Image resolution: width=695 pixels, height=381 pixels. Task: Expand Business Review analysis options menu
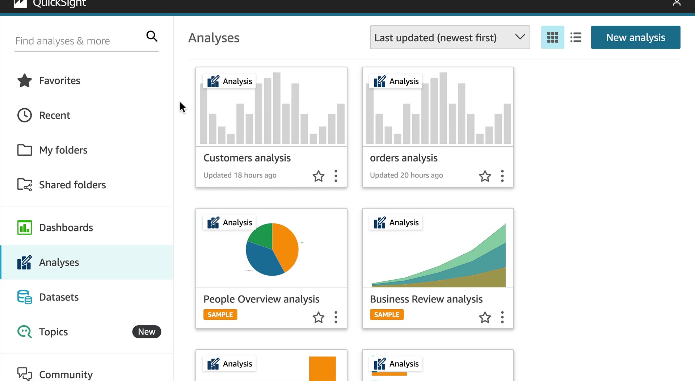click(x=502, y=317)
